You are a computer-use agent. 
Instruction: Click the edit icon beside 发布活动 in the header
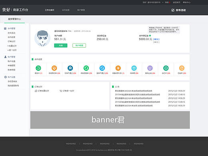(173, 10)
